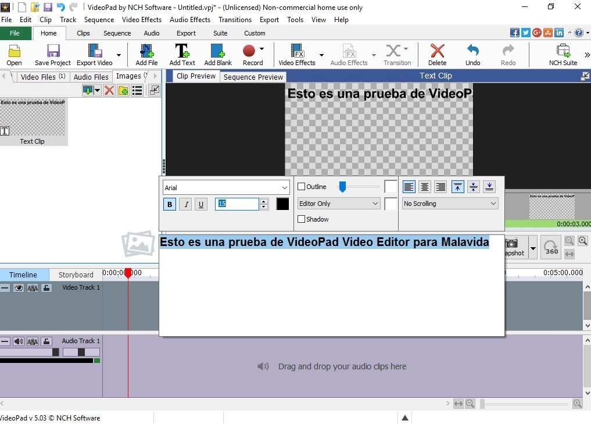Screen dimensions: 591x424
Task: Click the green File ribbon button
Action: 15,33
